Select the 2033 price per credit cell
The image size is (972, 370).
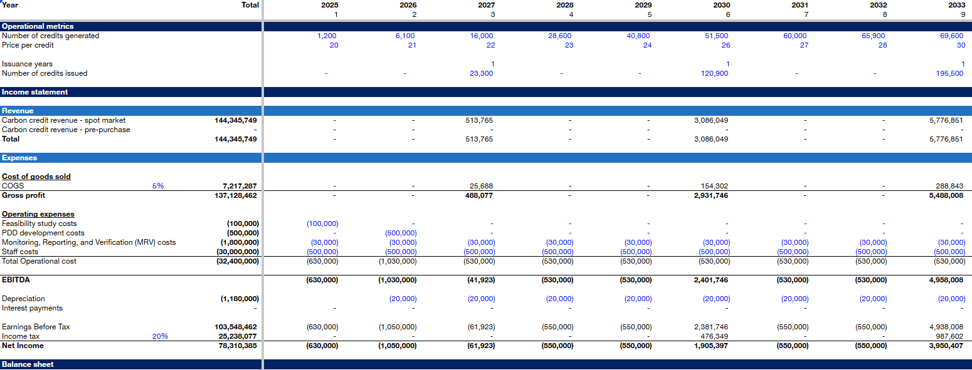pos(961,45)
